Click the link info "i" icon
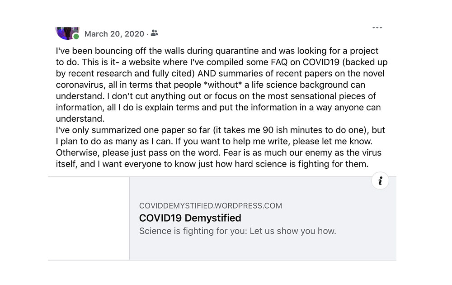 tap(380, 181)
